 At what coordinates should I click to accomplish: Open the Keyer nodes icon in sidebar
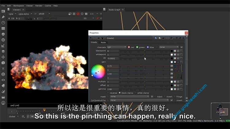[3, 40]
